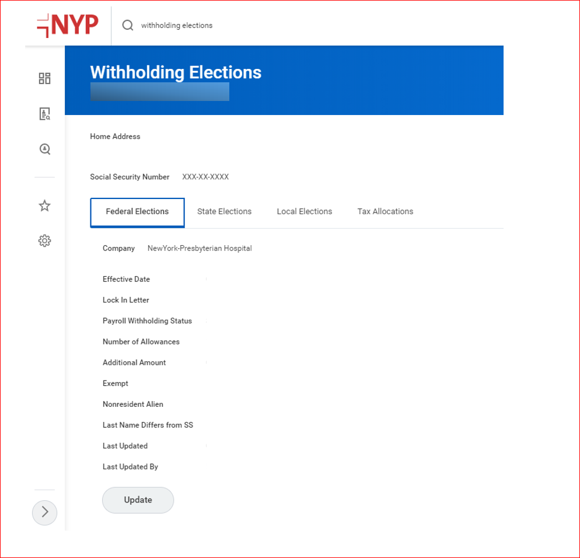
Task: Open the Tax Allocations tab
Action: coord(385,212)
